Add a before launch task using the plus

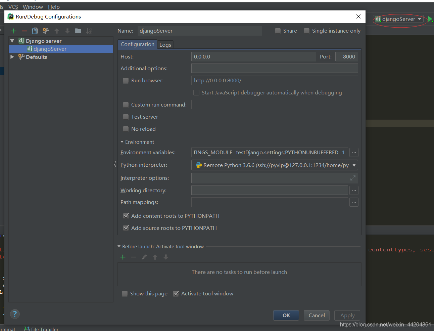[123, 257]
